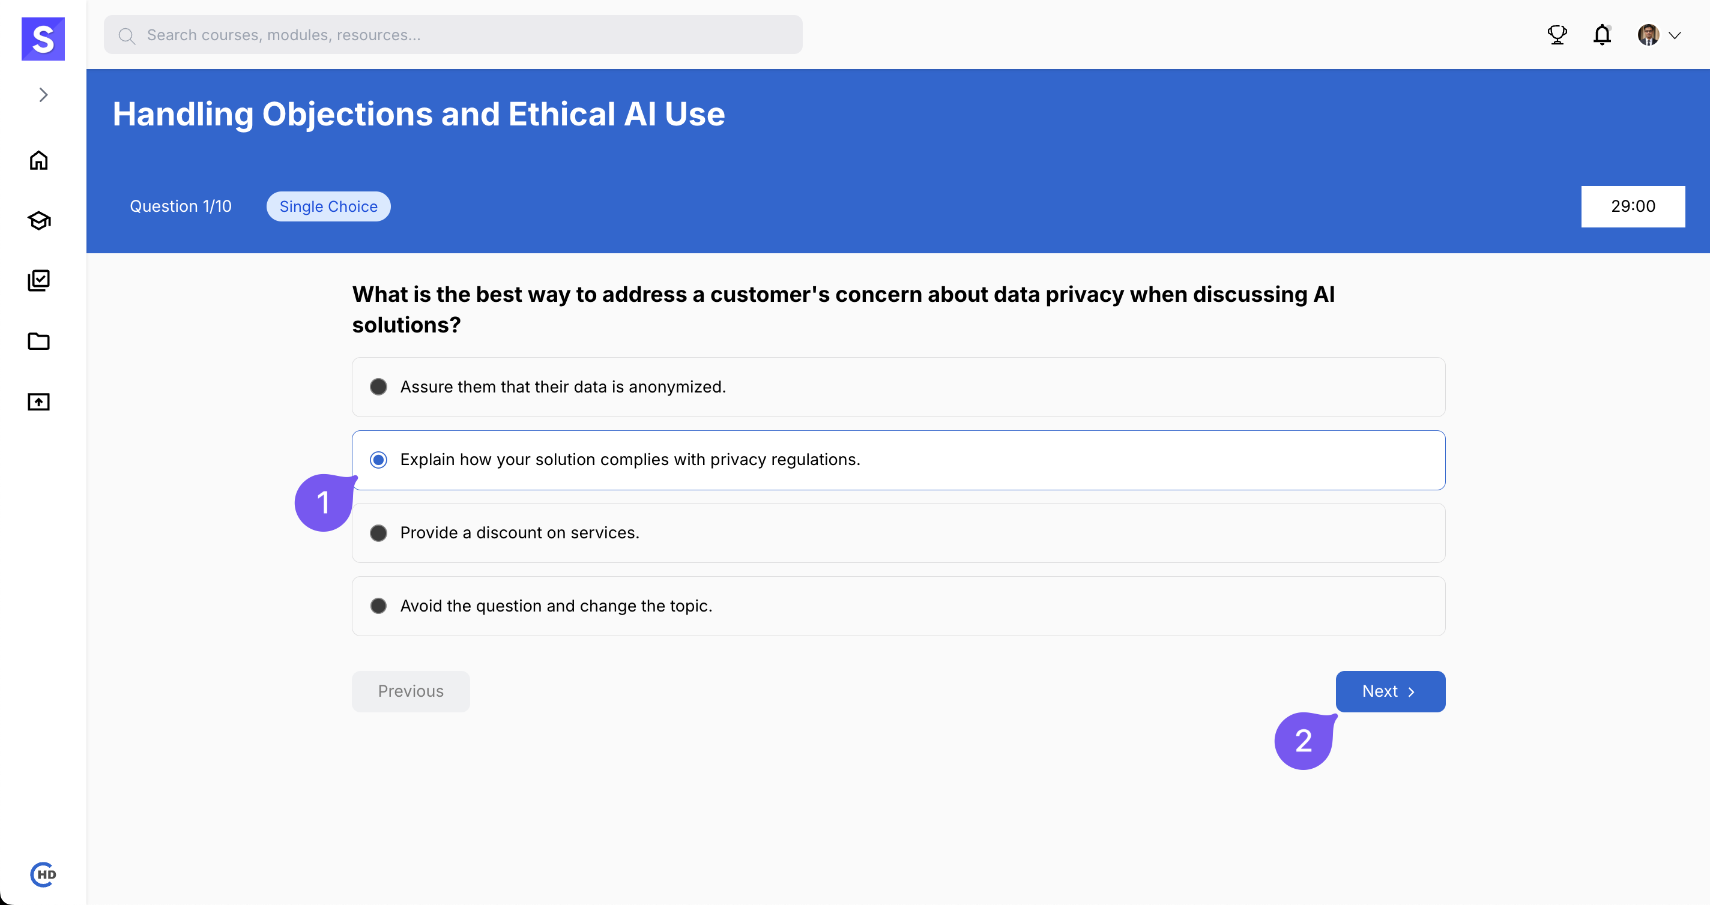
Task: Click the upload arrow sidebar icon
Action: click(x=39, y=401)
